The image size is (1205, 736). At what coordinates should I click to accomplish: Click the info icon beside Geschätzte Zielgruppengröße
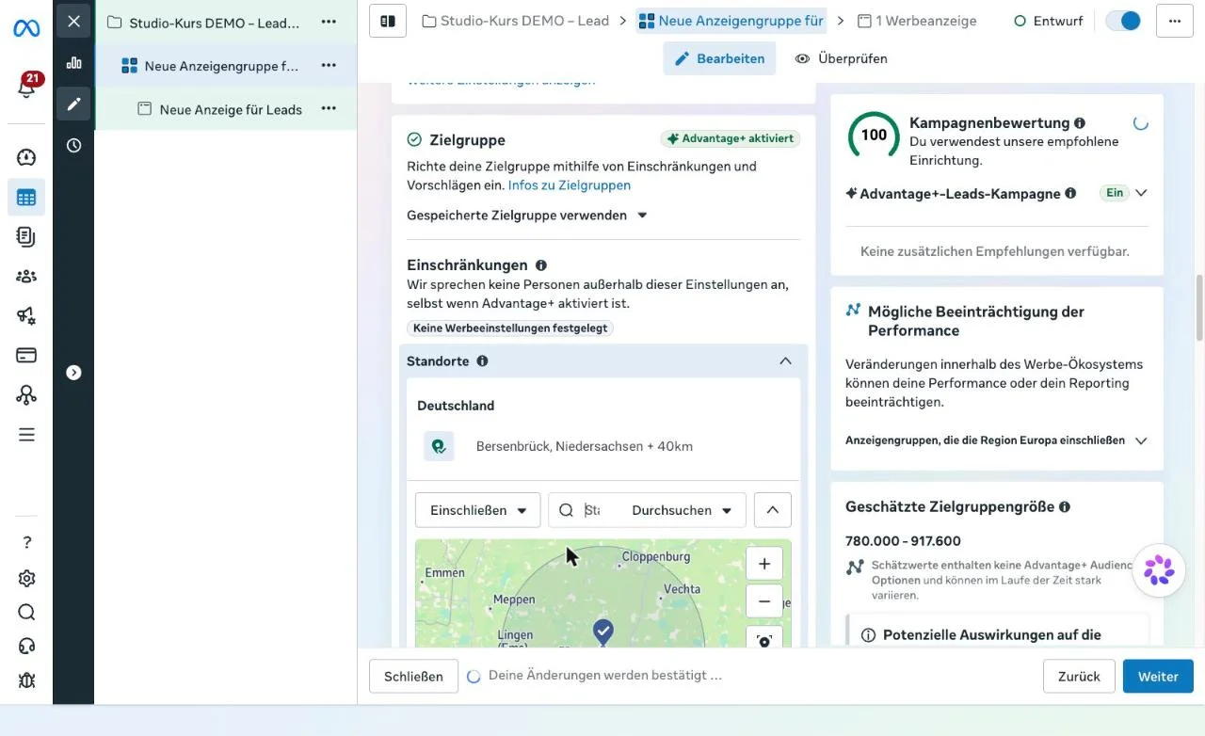pos(1065,506)
